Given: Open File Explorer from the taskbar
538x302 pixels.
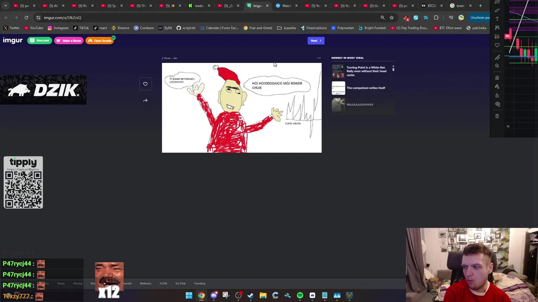Looking at the screenshot, I should 263,296.
